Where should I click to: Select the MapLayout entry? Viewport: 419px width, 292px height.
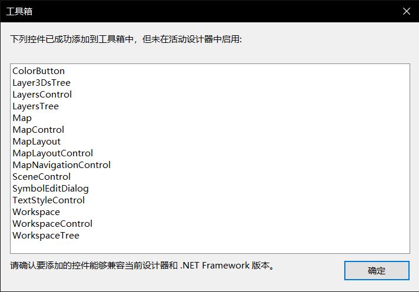[36, 142]
